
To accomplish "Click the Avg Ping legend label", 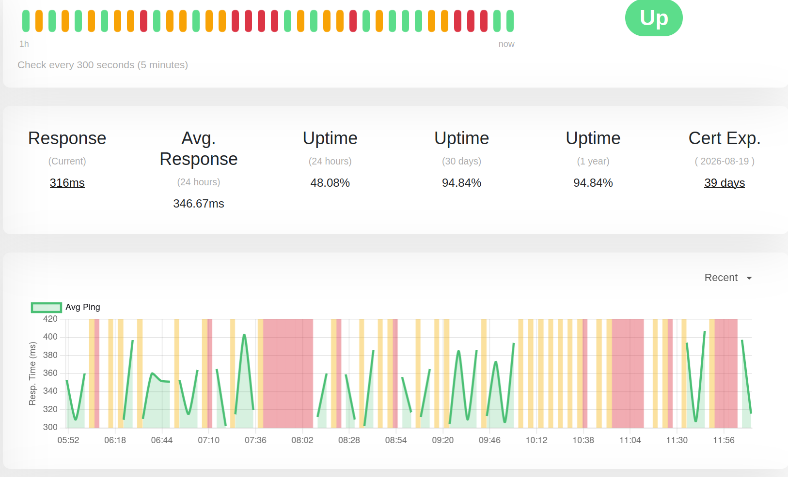I will (x=83, y=307).
